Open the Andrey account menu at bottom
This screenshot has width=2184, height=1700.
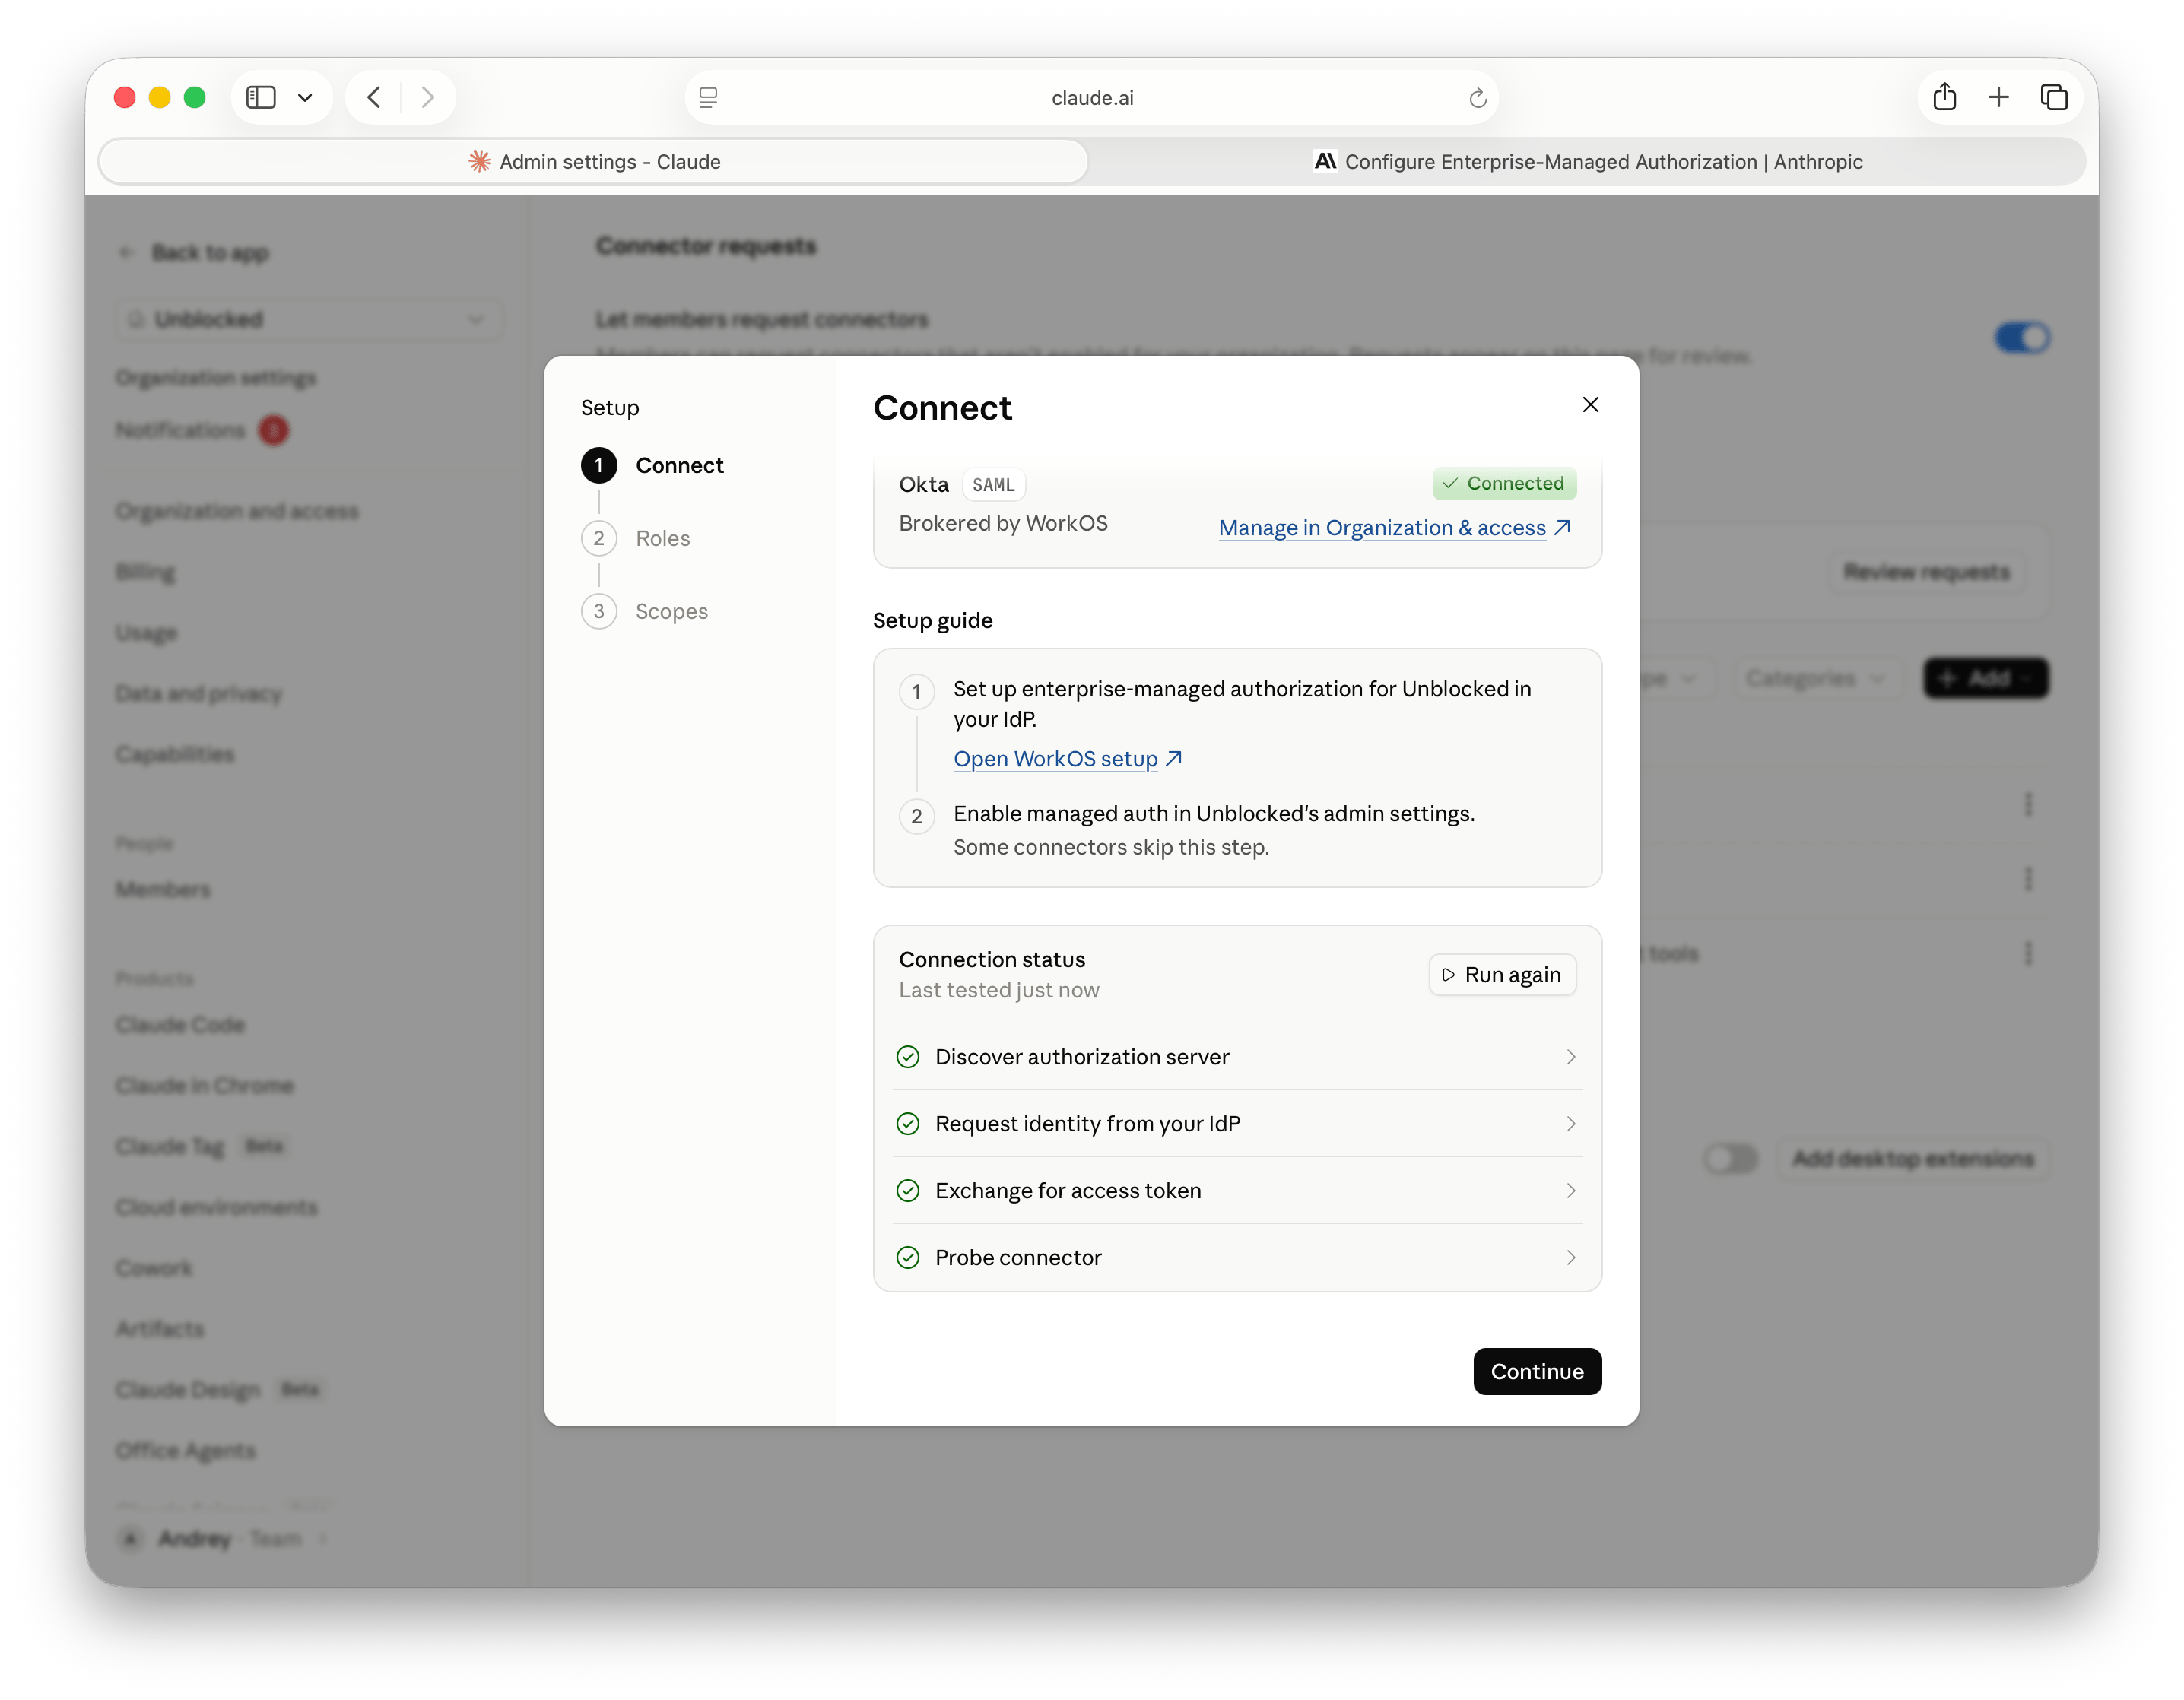222,1538
